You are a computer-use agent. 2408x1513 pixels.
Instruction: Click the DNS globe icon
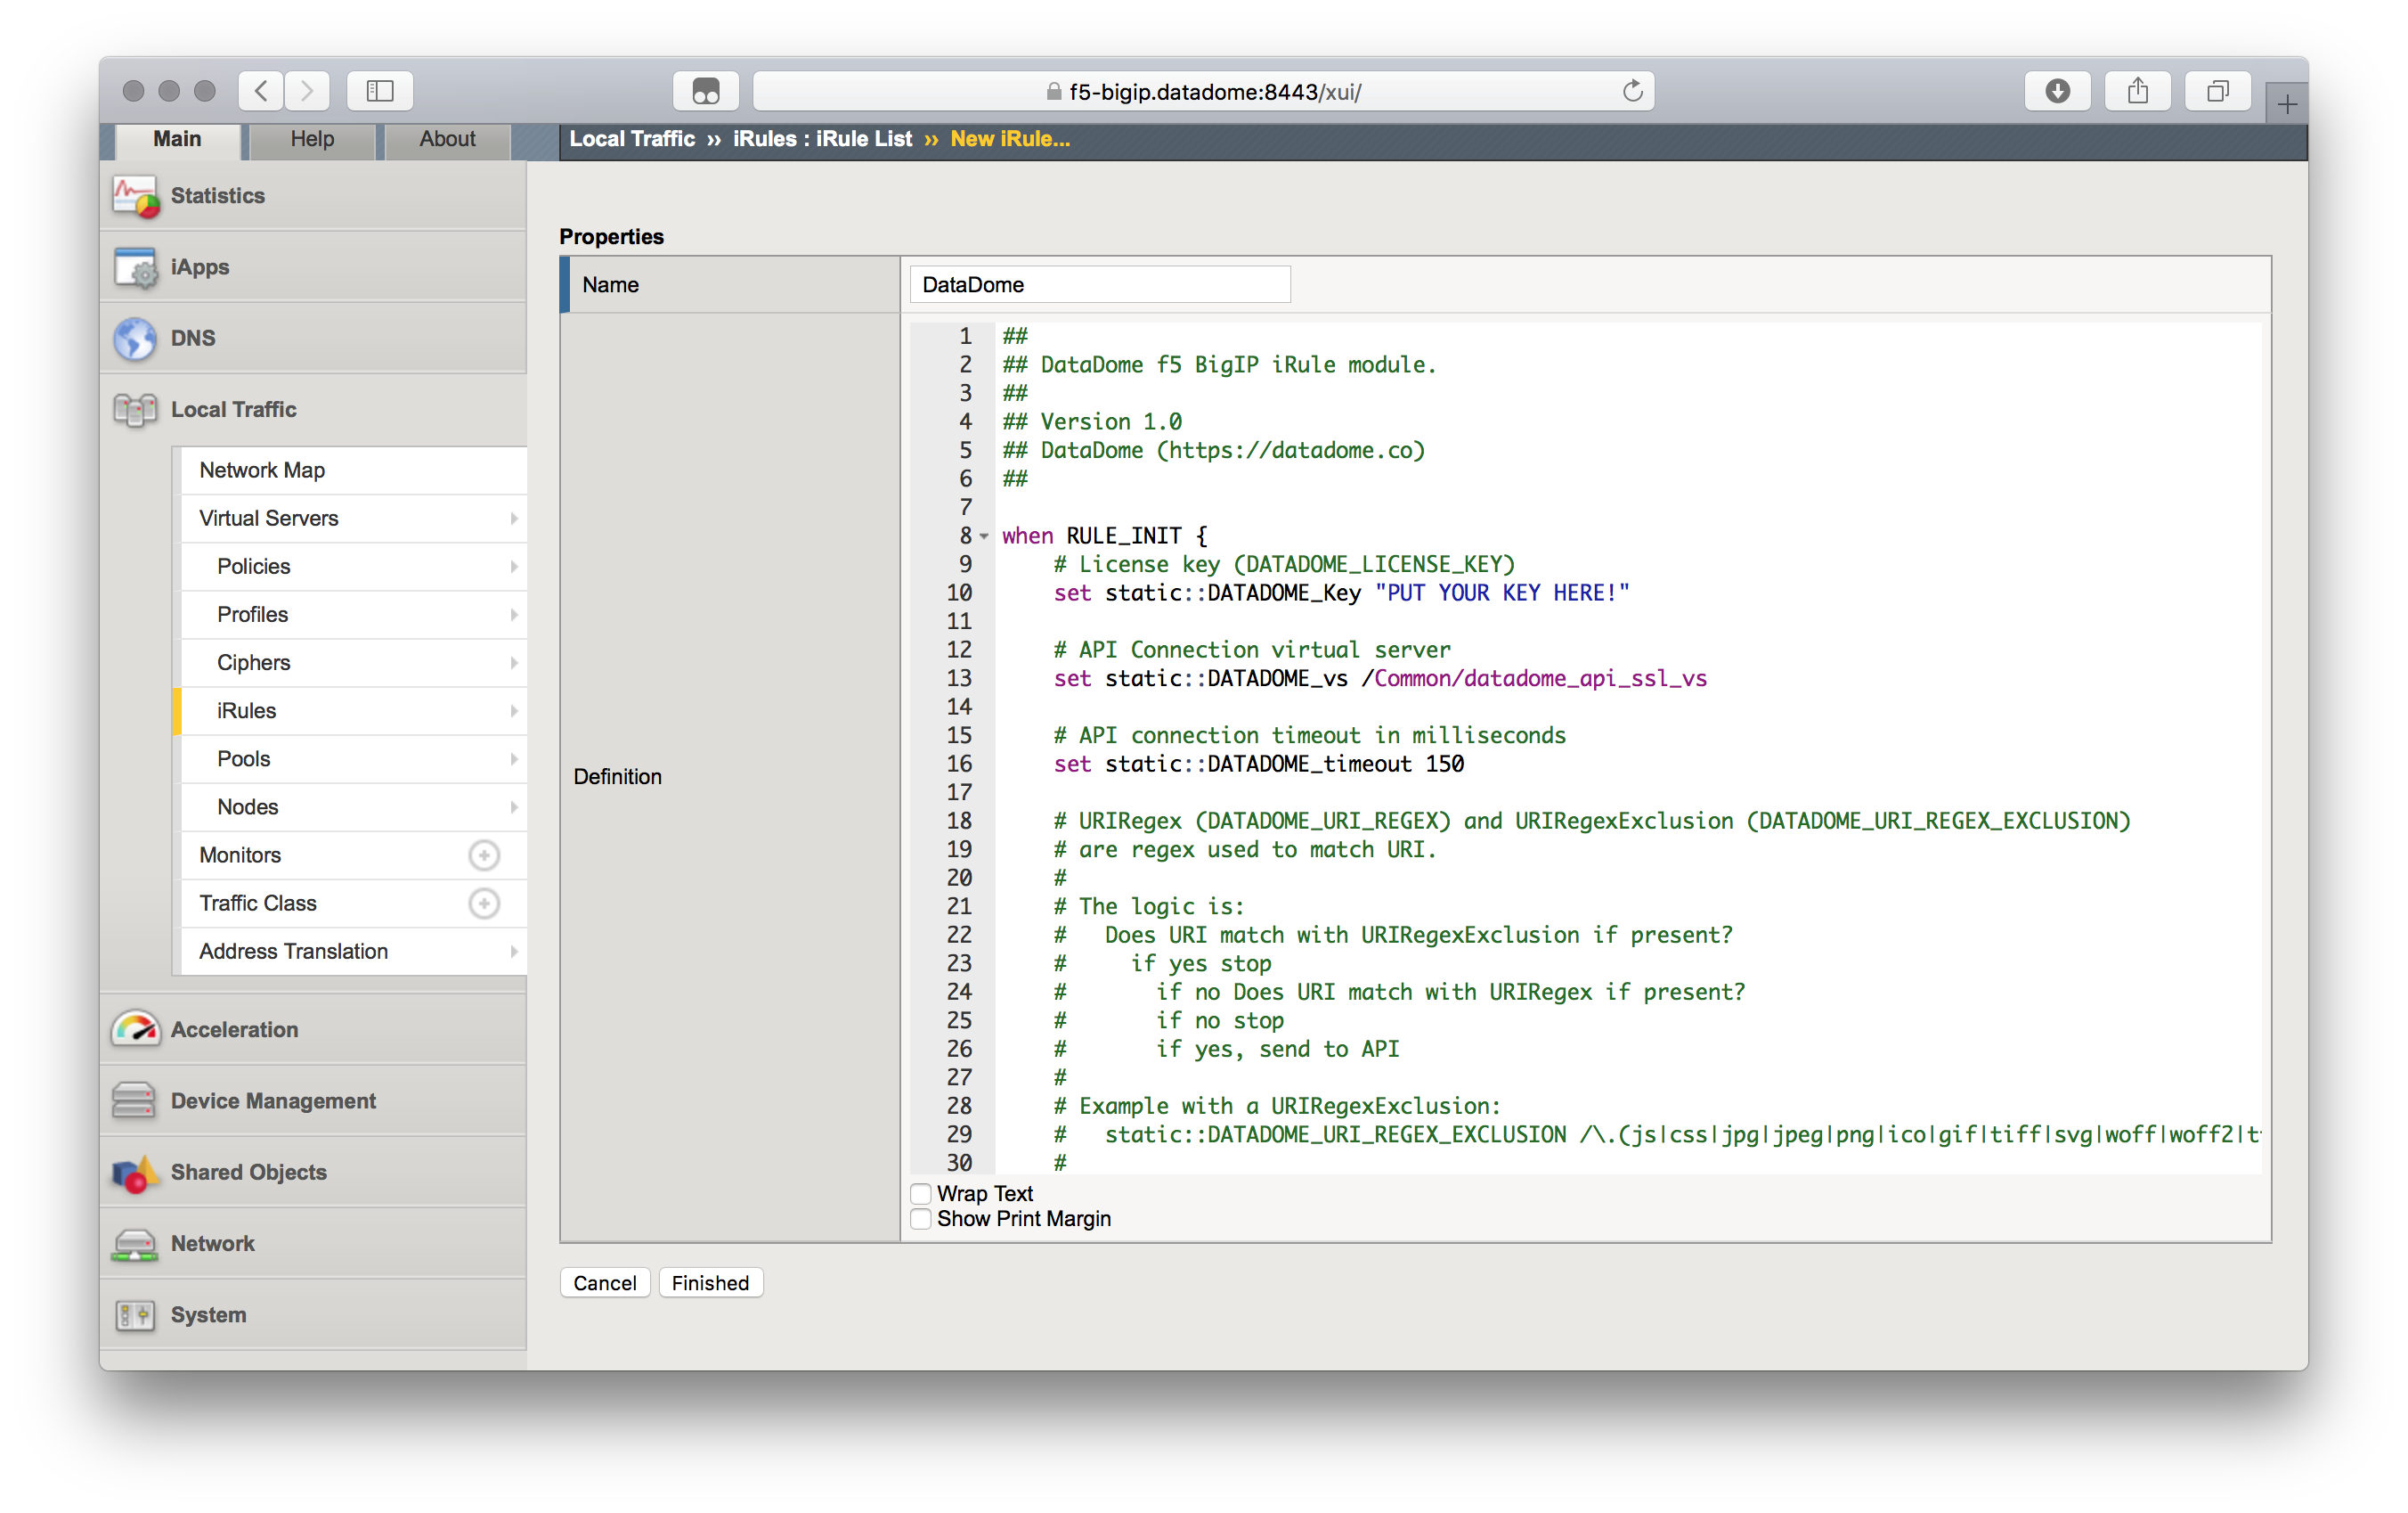136,339
